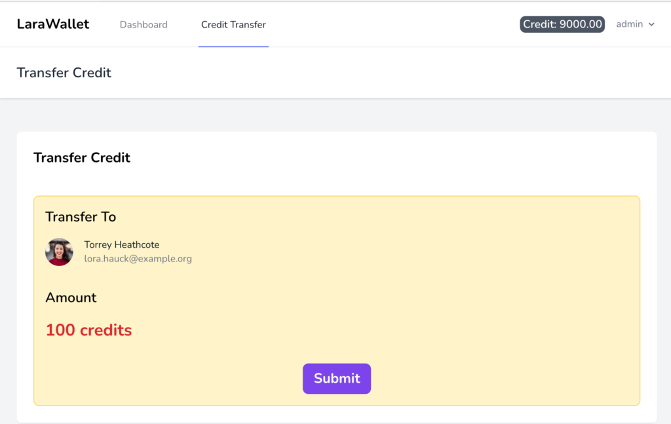The height and width of the screenshot is (424, 671).
Task: Click the Amount label
Action: tap(71, 298)
